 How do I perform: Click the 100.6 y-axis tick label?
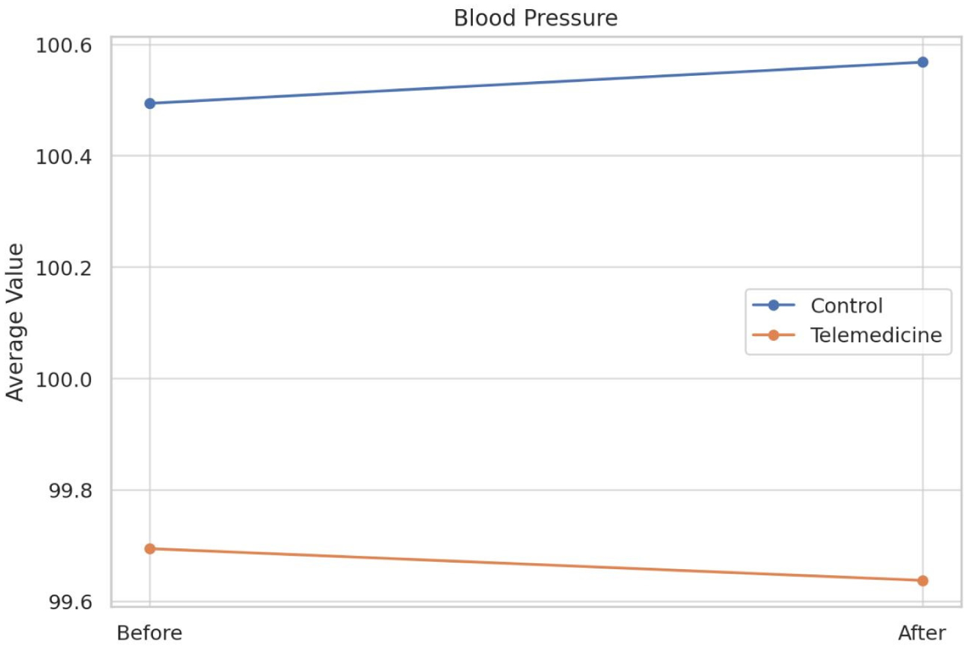pos(63,46)
